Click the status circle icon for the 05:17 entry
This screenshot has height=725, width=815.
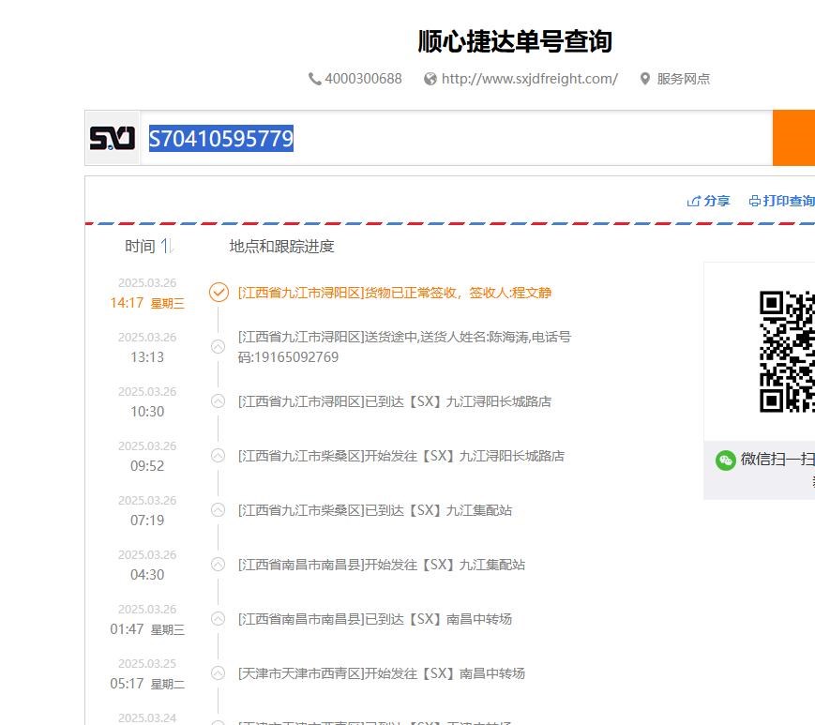click(x=219, y=673)
